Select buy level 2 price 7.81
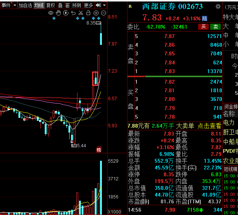Screen dimensions: 238x215 [x=170, y=90]
